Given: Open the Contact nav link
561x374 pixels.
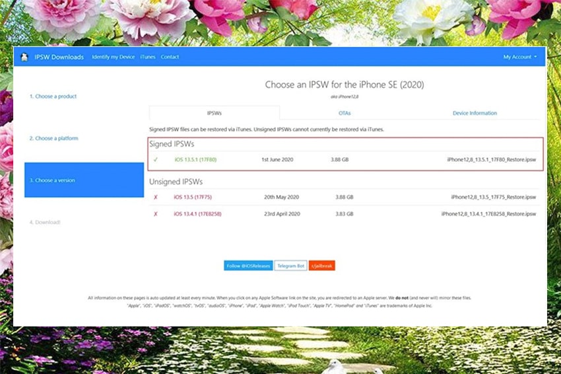Looking at the screenshot, I should 170,57.
